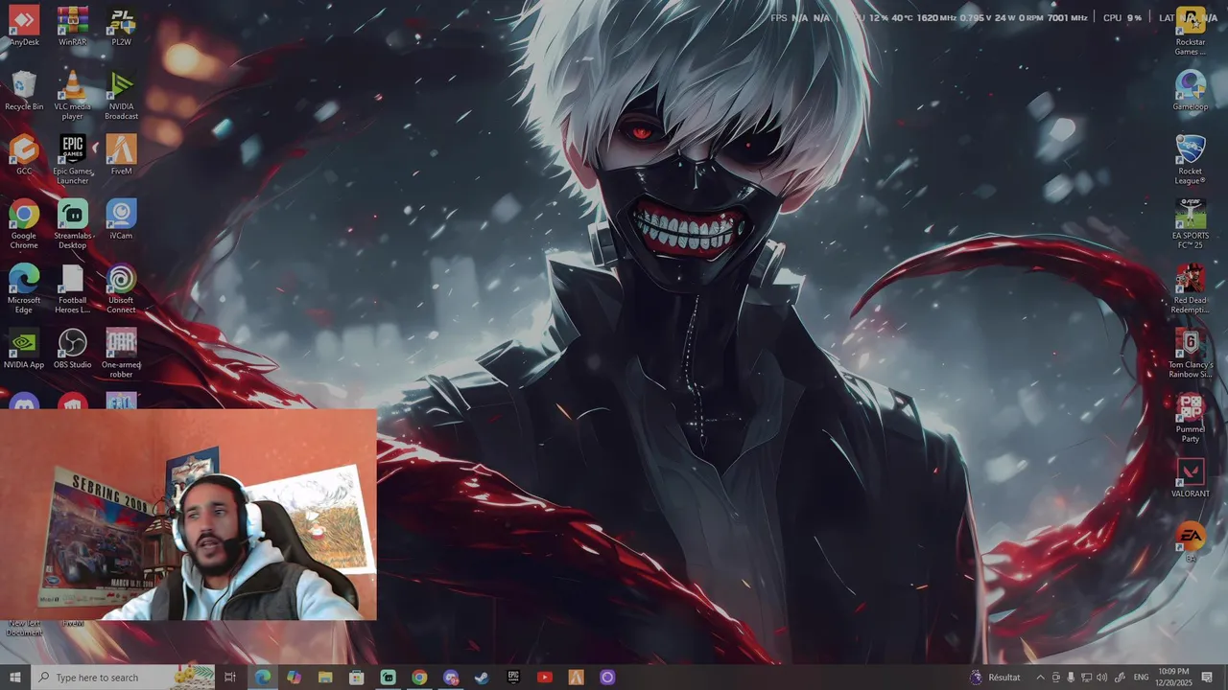Viewport: 1228px width, 690px height.
Task: Open Ubisoft Connect desktop shortcut
Action: click(121, 287)
